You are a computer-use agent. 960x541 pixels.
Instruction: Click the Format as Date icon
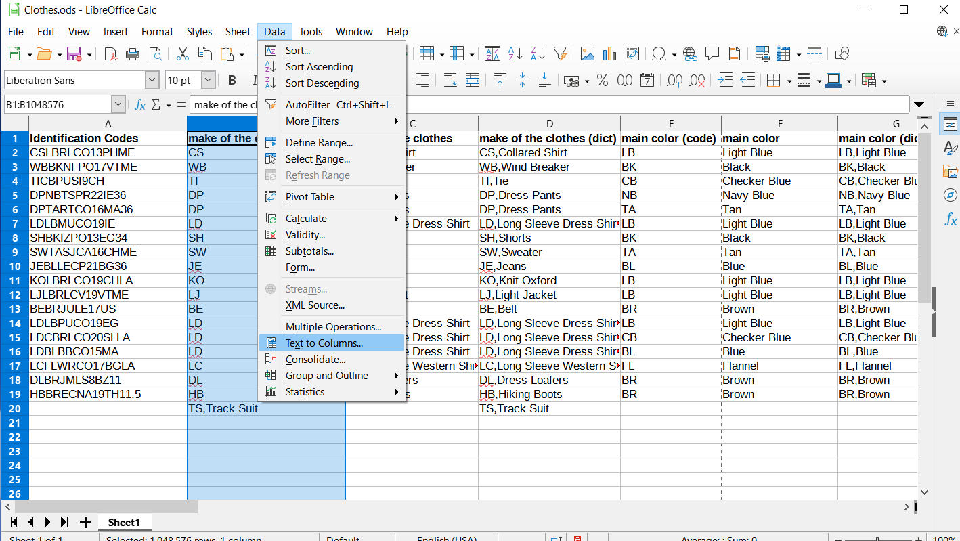pyautogui.click(x=647, y=81)
